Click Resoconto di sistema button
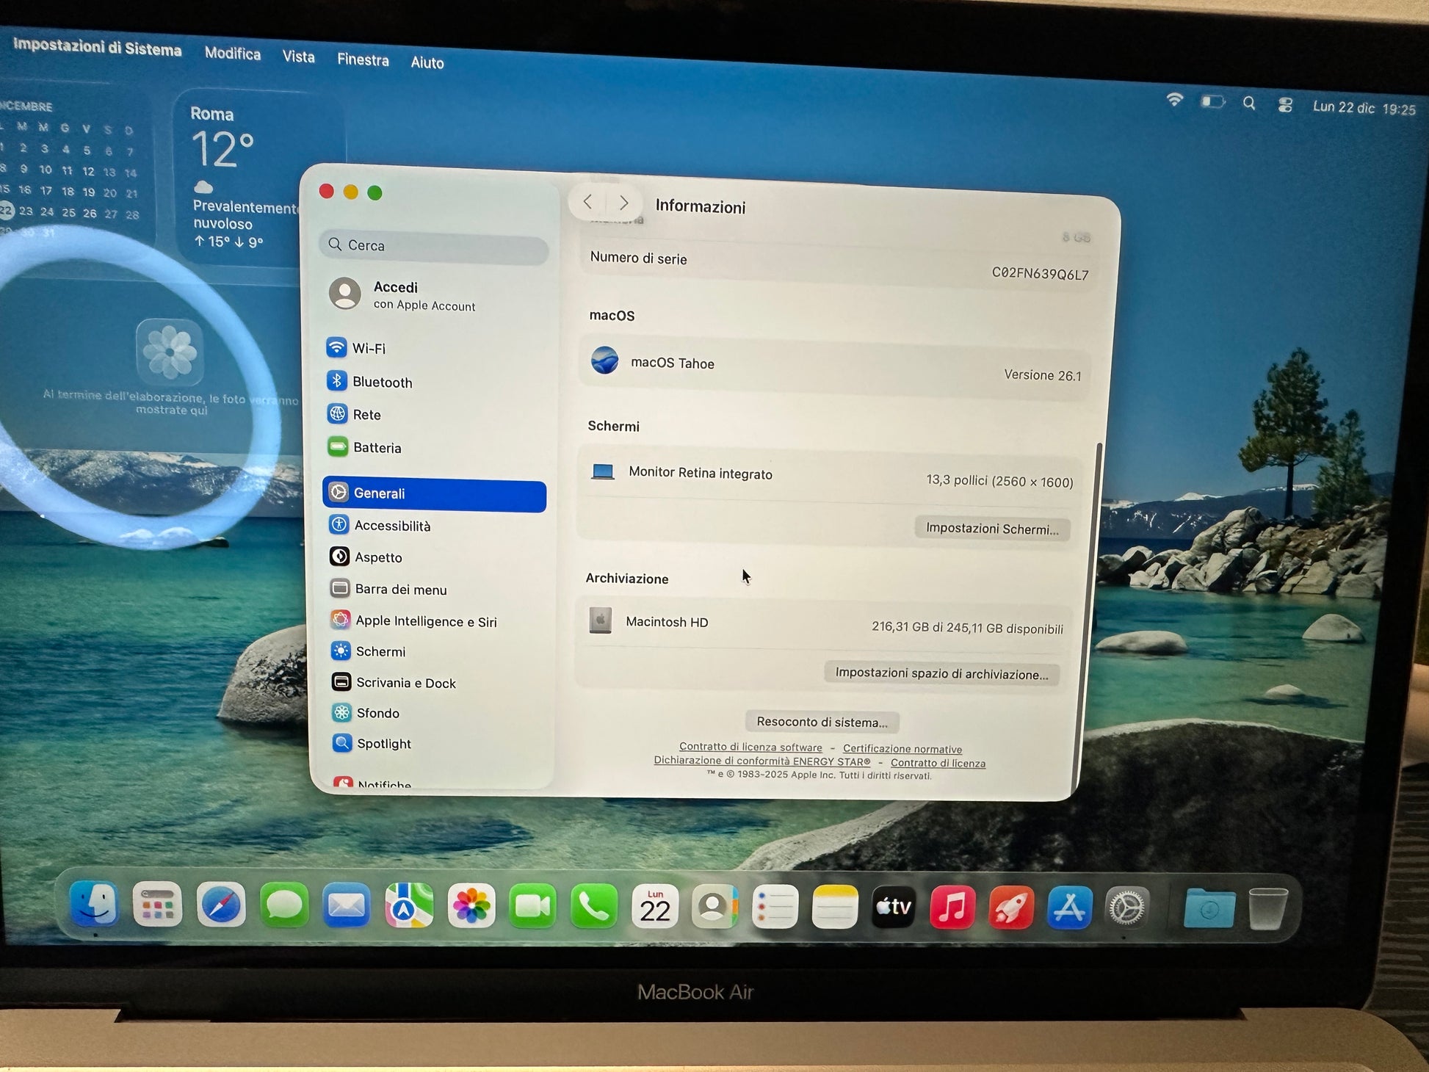This screenshot has height=1072, width=1429. [x=822, y=722]
